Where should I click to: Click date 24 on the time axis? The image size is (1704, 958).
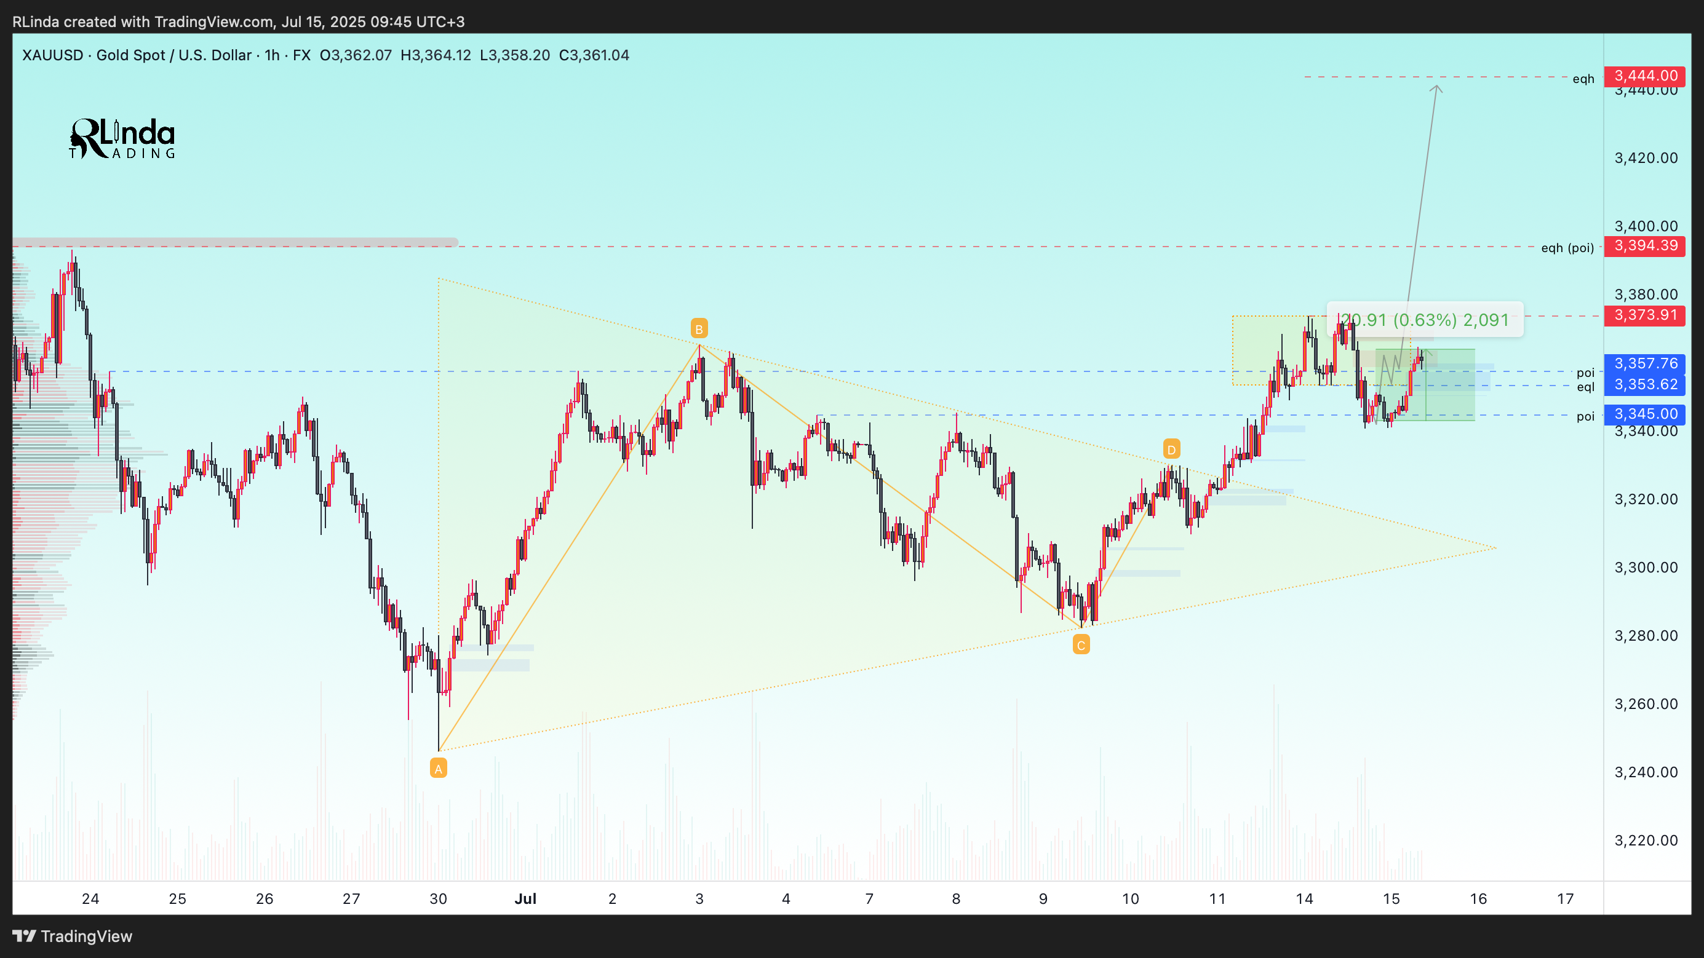pos(90,899)
